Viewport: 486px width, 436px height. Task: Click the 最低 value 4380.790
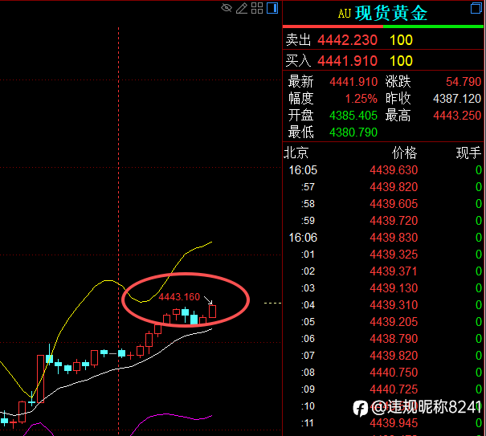tap(353, 132)
